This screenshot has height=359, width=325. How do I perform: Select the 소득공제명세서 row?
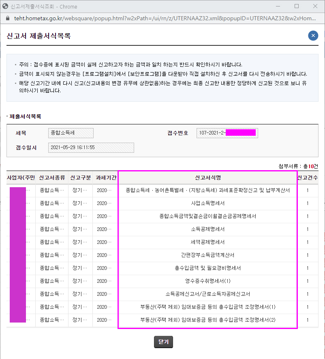[x=207, y=229]
